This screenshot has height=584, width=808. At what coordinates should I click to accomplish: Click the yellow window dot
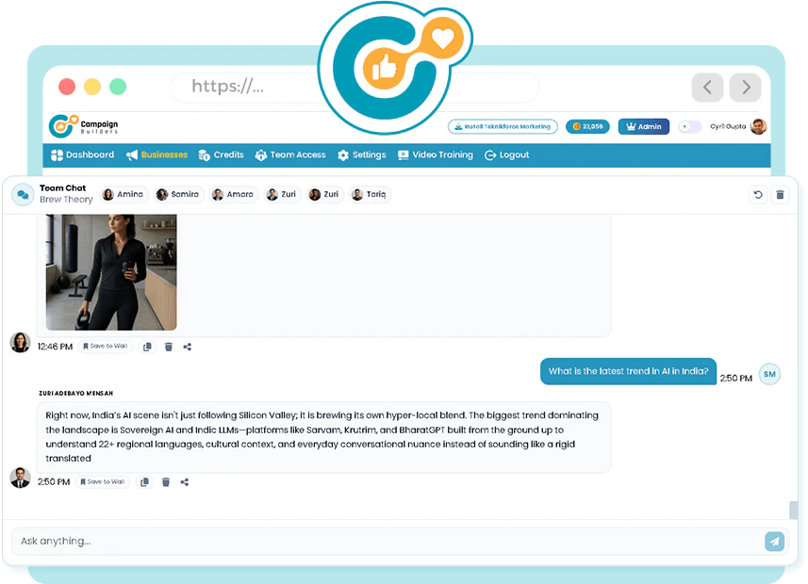pos(92,87)
